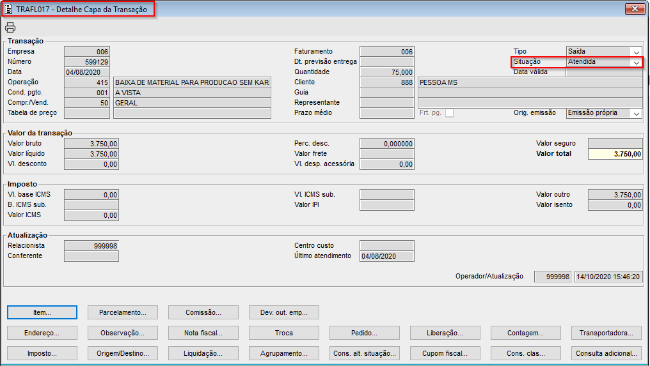Click the Perc. desc. field 0,000000
Screen dimensions: 650x366
click(x=387, y=144)
